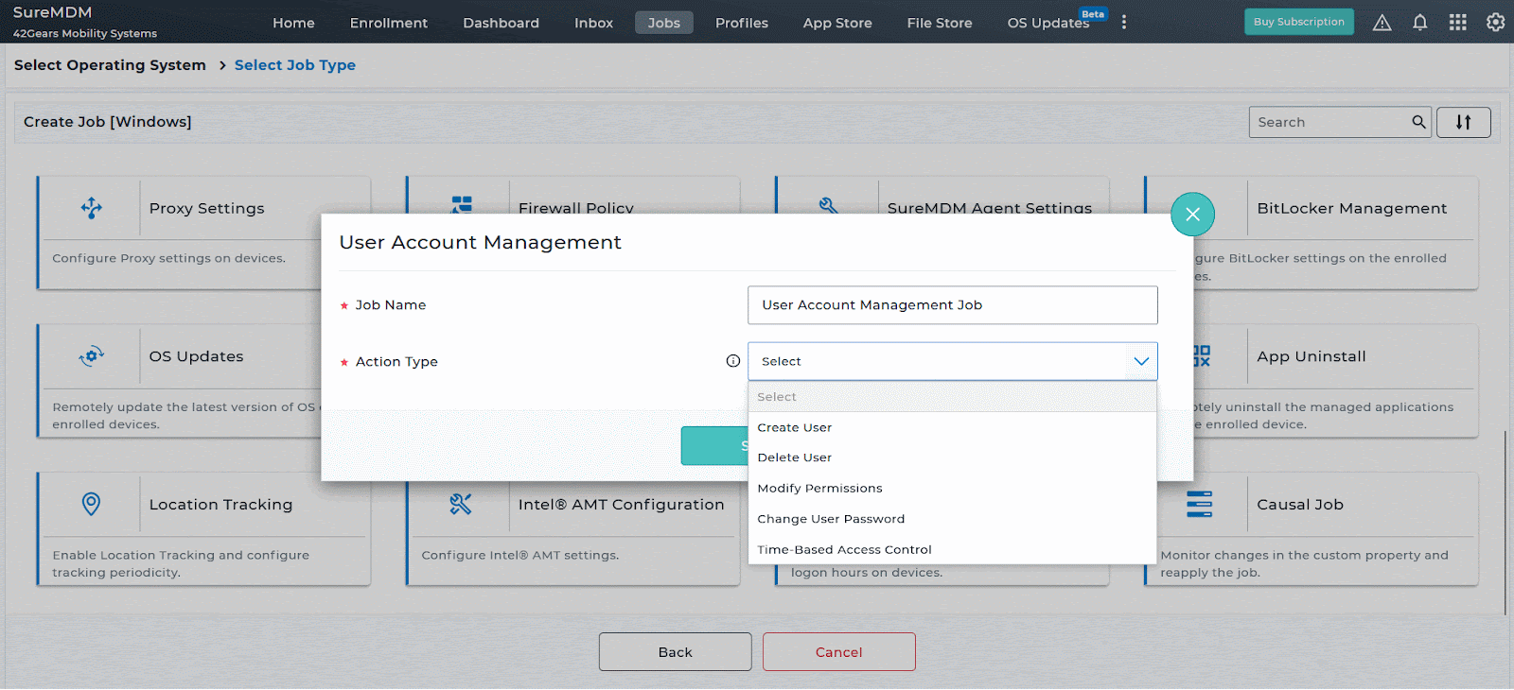
Task: Open the BitLocker Management card title
Action: click(x=1351, y=208)
